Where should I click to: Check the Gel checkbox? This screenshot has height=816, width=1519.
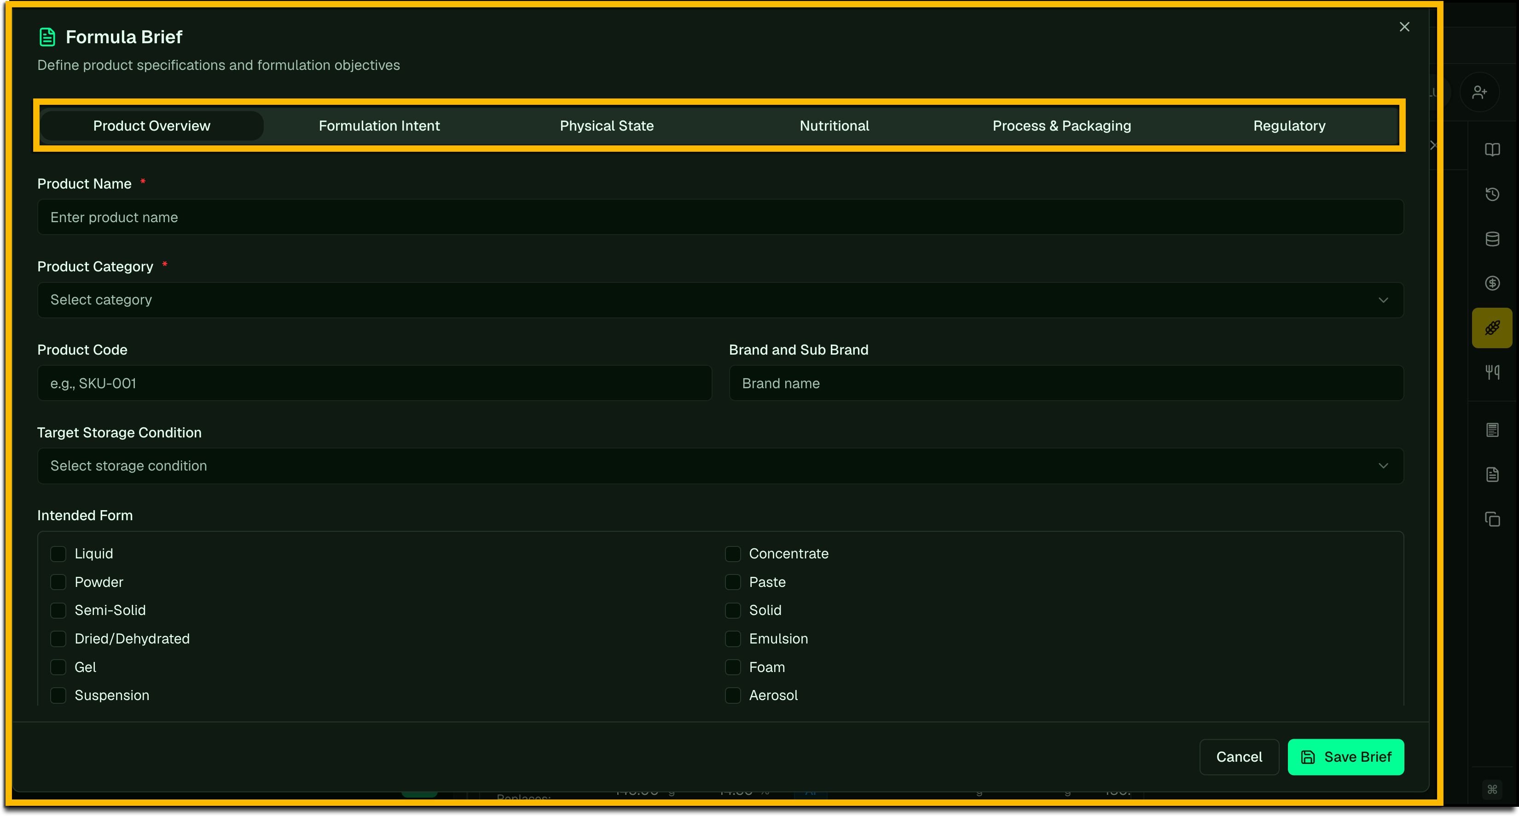click(58, 667)
